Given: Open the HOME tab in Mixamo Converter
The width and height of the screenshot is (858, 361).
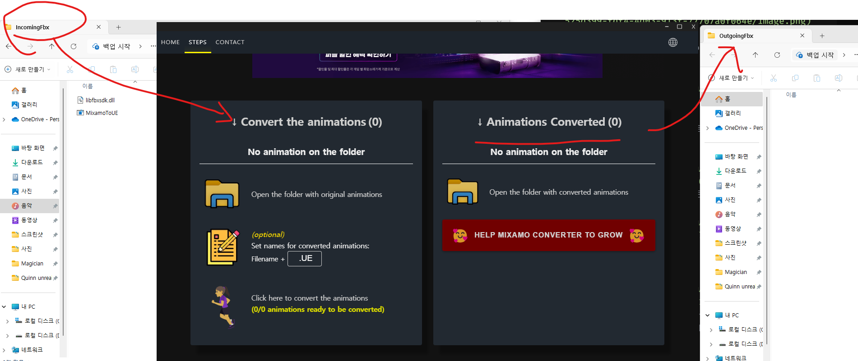Looking at the screenshot, I should pyautogui.click(x=170, y=42).
